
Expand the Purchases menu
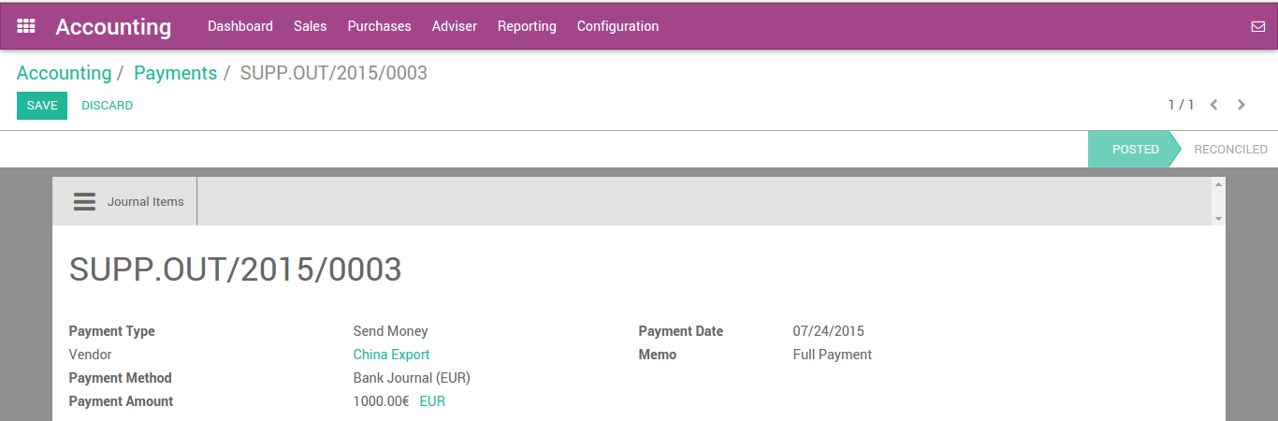pyautogui.click(x=379, y=26)
